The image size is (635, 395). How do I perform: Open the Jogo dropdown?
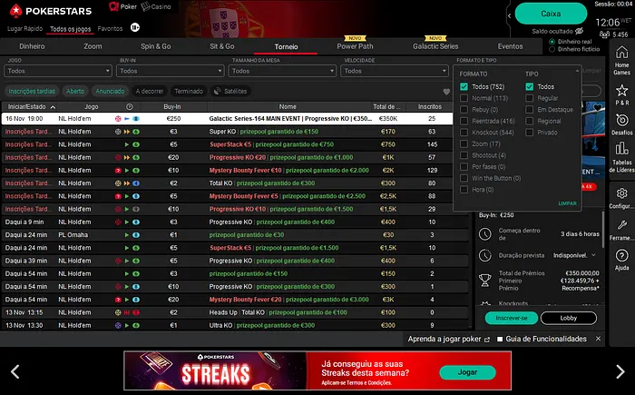pyautogui.click(x=58, y=71)
